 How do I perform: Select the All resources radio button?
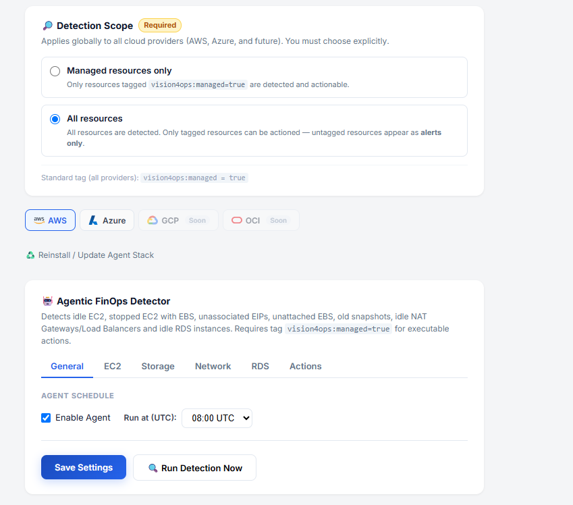pos(55,119)
